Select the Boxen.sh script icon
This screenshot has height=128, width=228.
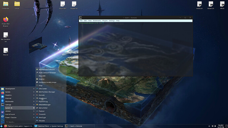[x=211, y=5]
